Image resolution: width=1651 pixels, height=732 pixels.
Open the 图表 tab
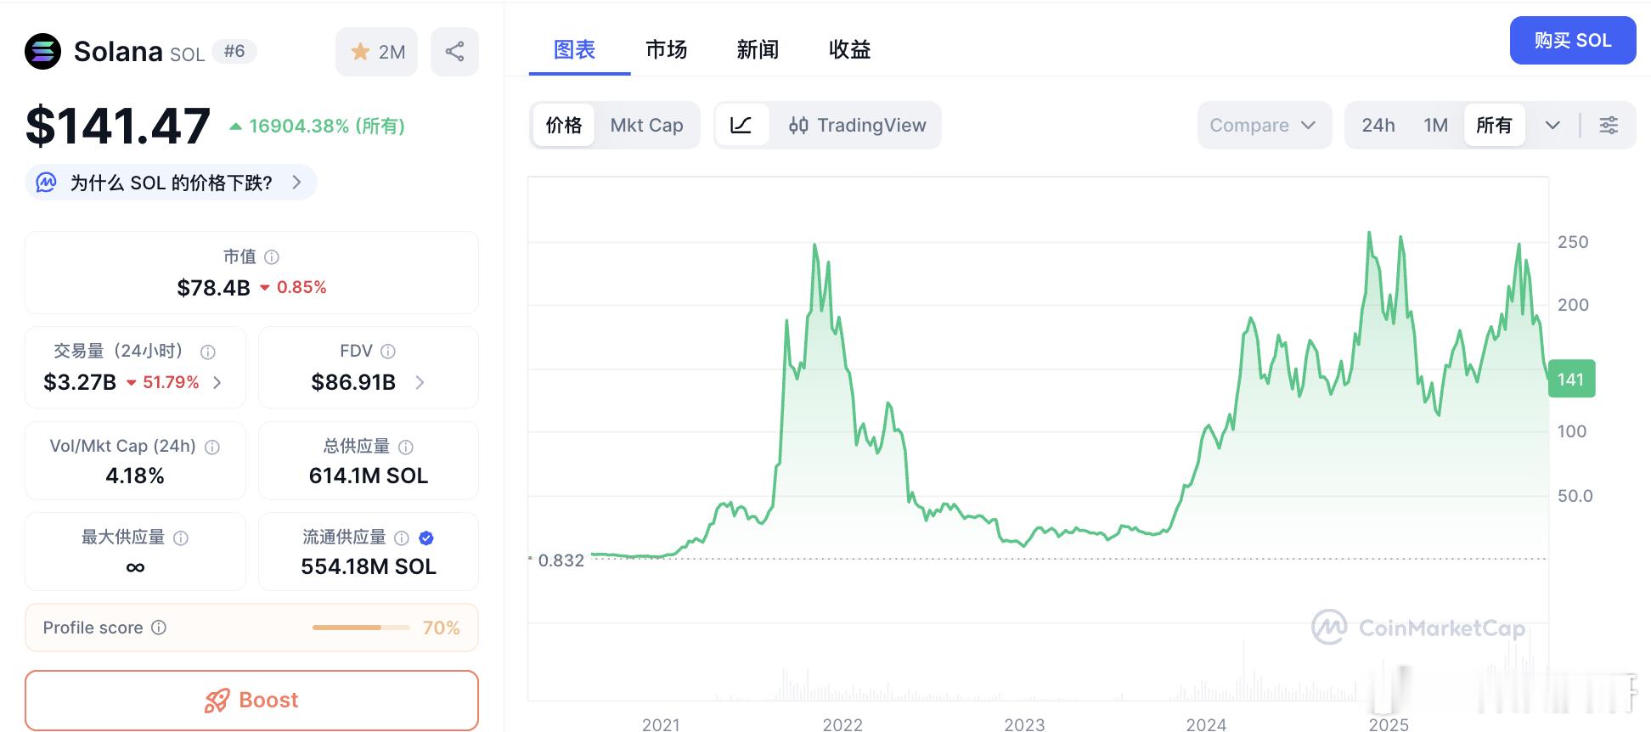point(574,50)
